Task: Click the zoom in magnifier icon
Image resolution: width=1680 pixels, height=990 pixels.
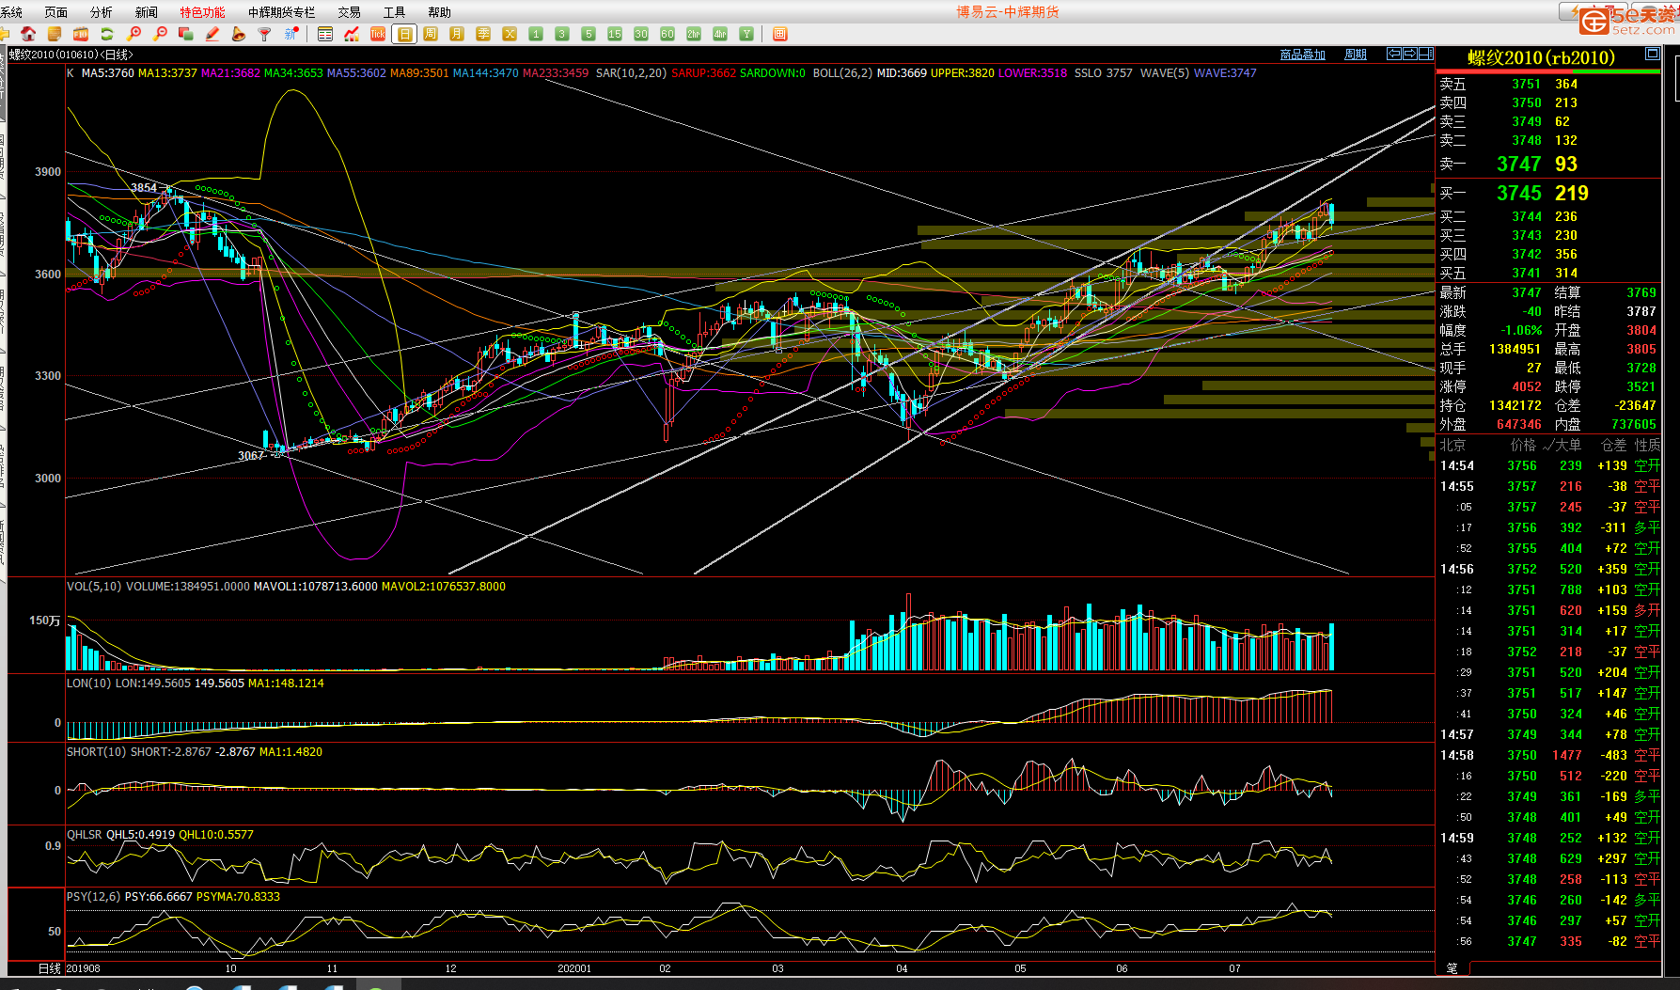Action: point(133,34)
